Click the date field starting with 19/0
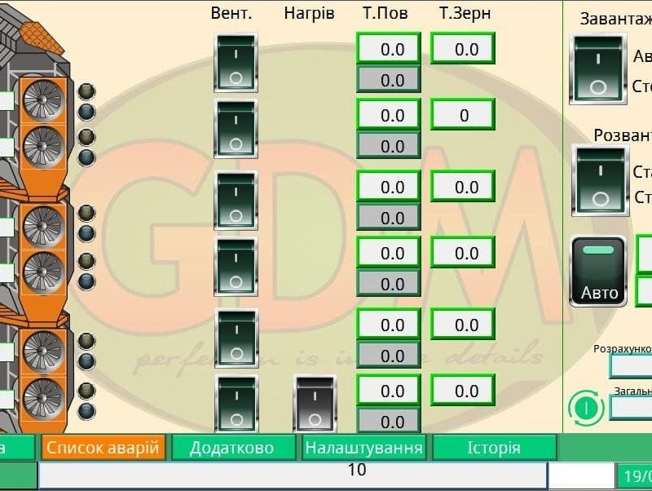Viewport: 652px width, 491px height. click(634, 476)
